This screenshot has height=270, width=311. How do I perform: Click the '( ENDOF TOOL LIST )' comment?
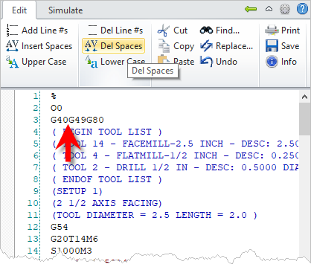(x=107, y=179)
